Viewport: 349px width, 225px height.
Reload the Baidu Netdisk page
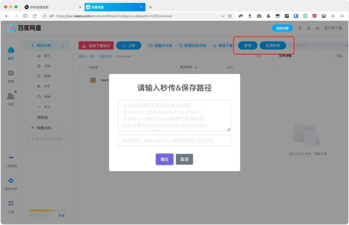point(35,16)
